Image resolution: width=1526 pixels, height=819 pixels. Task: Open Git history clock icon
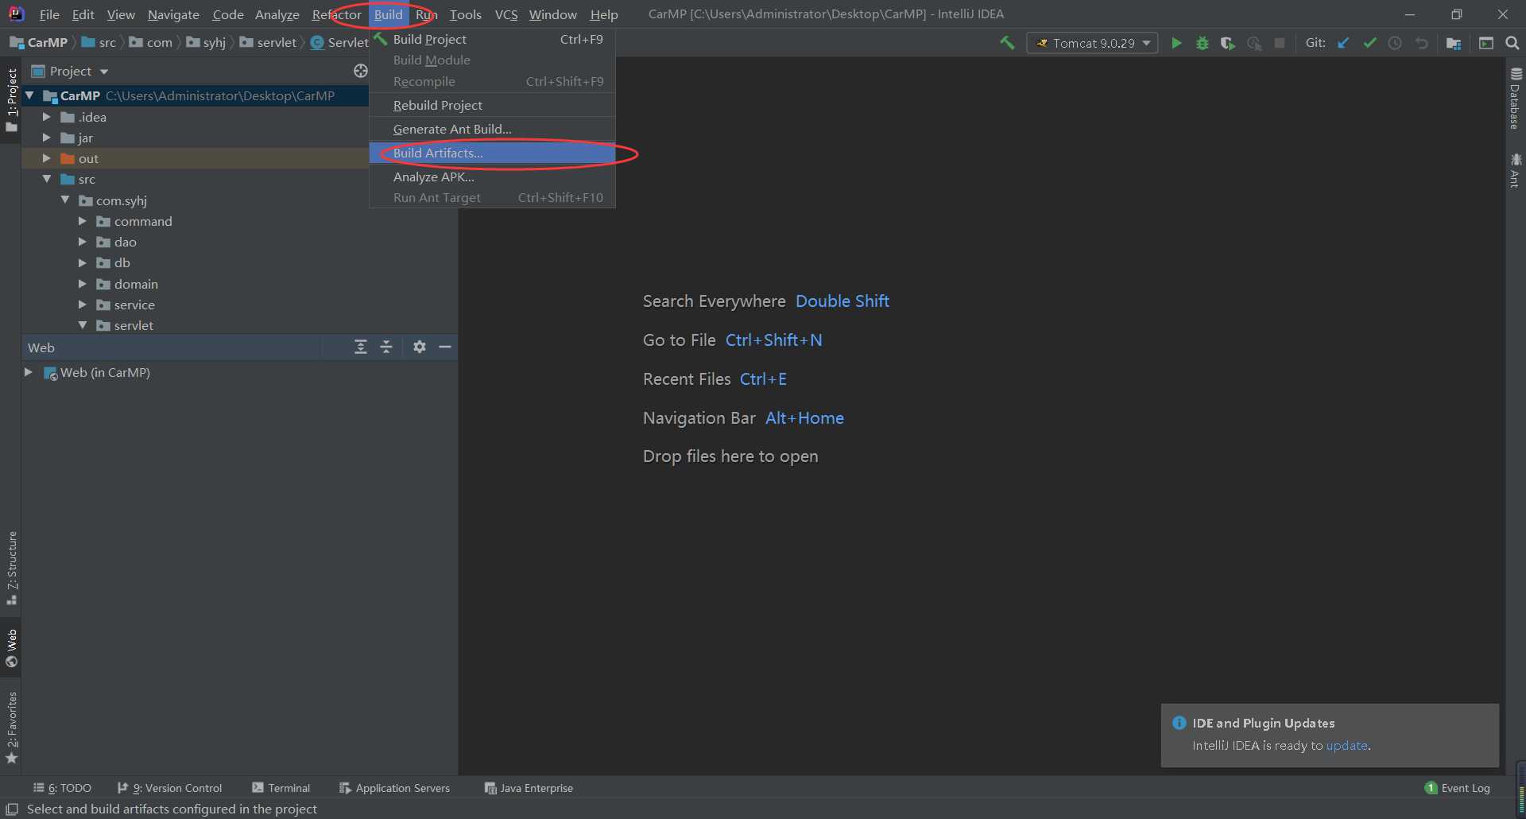click(x=1395, y=43)
